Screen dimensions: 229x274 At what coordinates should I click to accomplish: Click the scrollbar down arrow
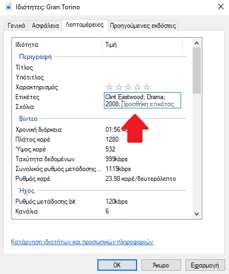click(196, 214)
